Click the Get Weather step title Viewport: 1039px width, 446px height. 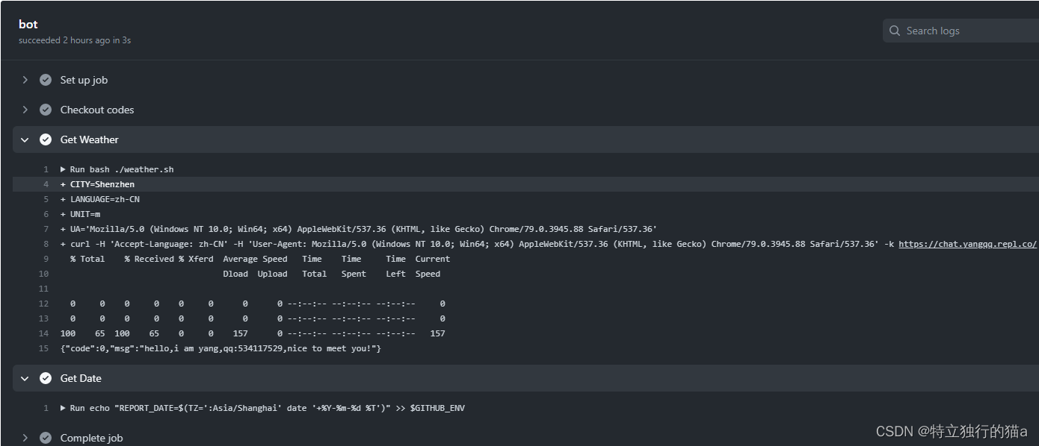90,139
